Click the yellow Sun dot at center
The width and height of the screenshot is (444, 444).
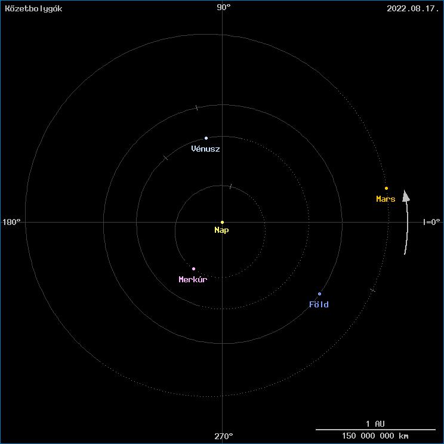(222, 222)
